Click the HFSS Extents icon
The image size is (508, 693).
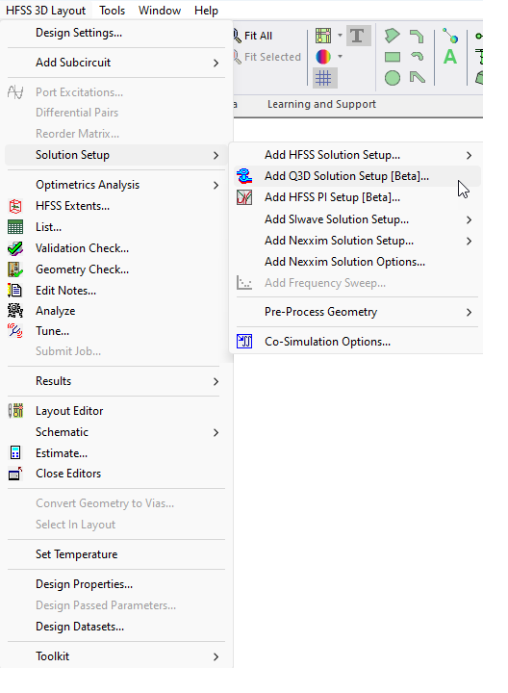point(15,206)
